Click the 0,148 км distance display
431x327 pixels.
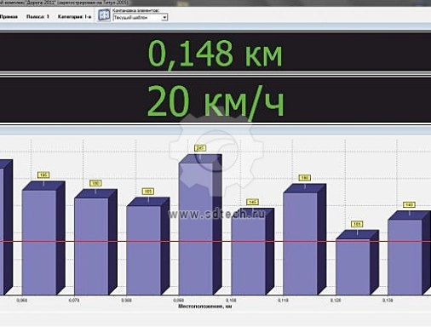click(x=215, y=53)
